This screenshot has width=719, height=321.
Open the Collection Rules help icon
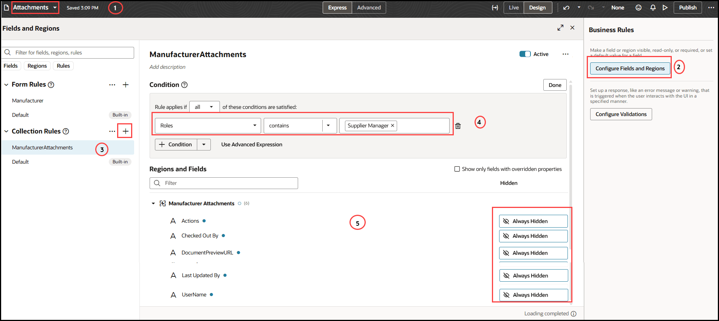(x=66, y=131)
